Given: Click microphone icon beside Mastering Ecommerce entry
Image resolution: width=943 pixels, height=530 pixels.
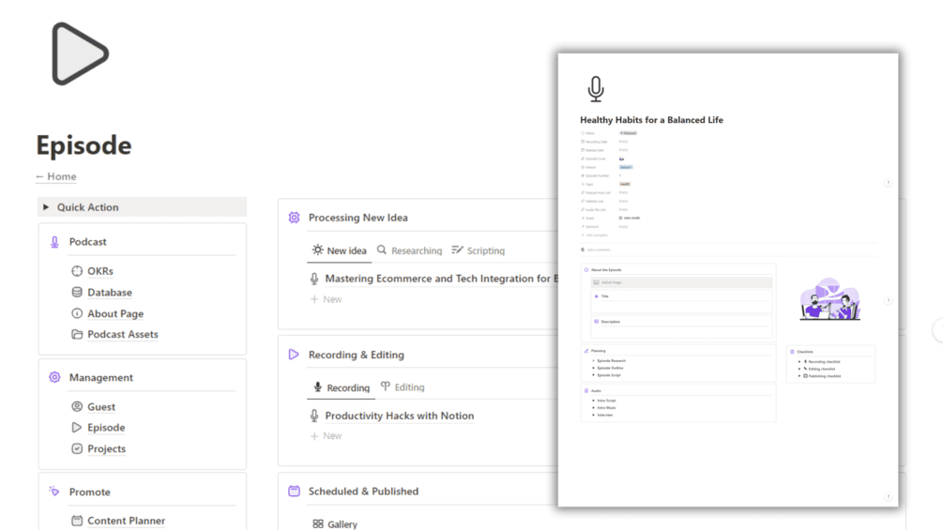Looking at the screenshot, I should point(314,279).
